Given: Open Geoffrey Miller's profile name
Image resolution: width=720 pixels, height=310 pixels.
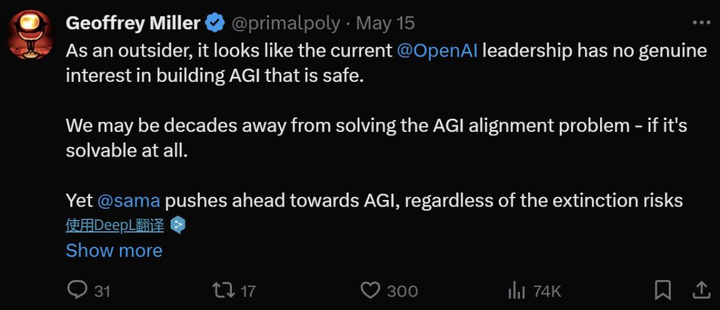Looking at the screenshot, I should 133,23.
